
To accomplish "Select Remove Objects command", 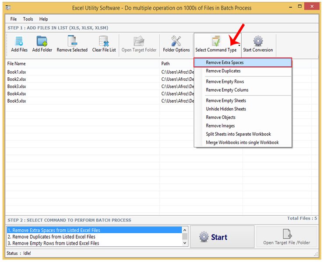I will point(243,117).
